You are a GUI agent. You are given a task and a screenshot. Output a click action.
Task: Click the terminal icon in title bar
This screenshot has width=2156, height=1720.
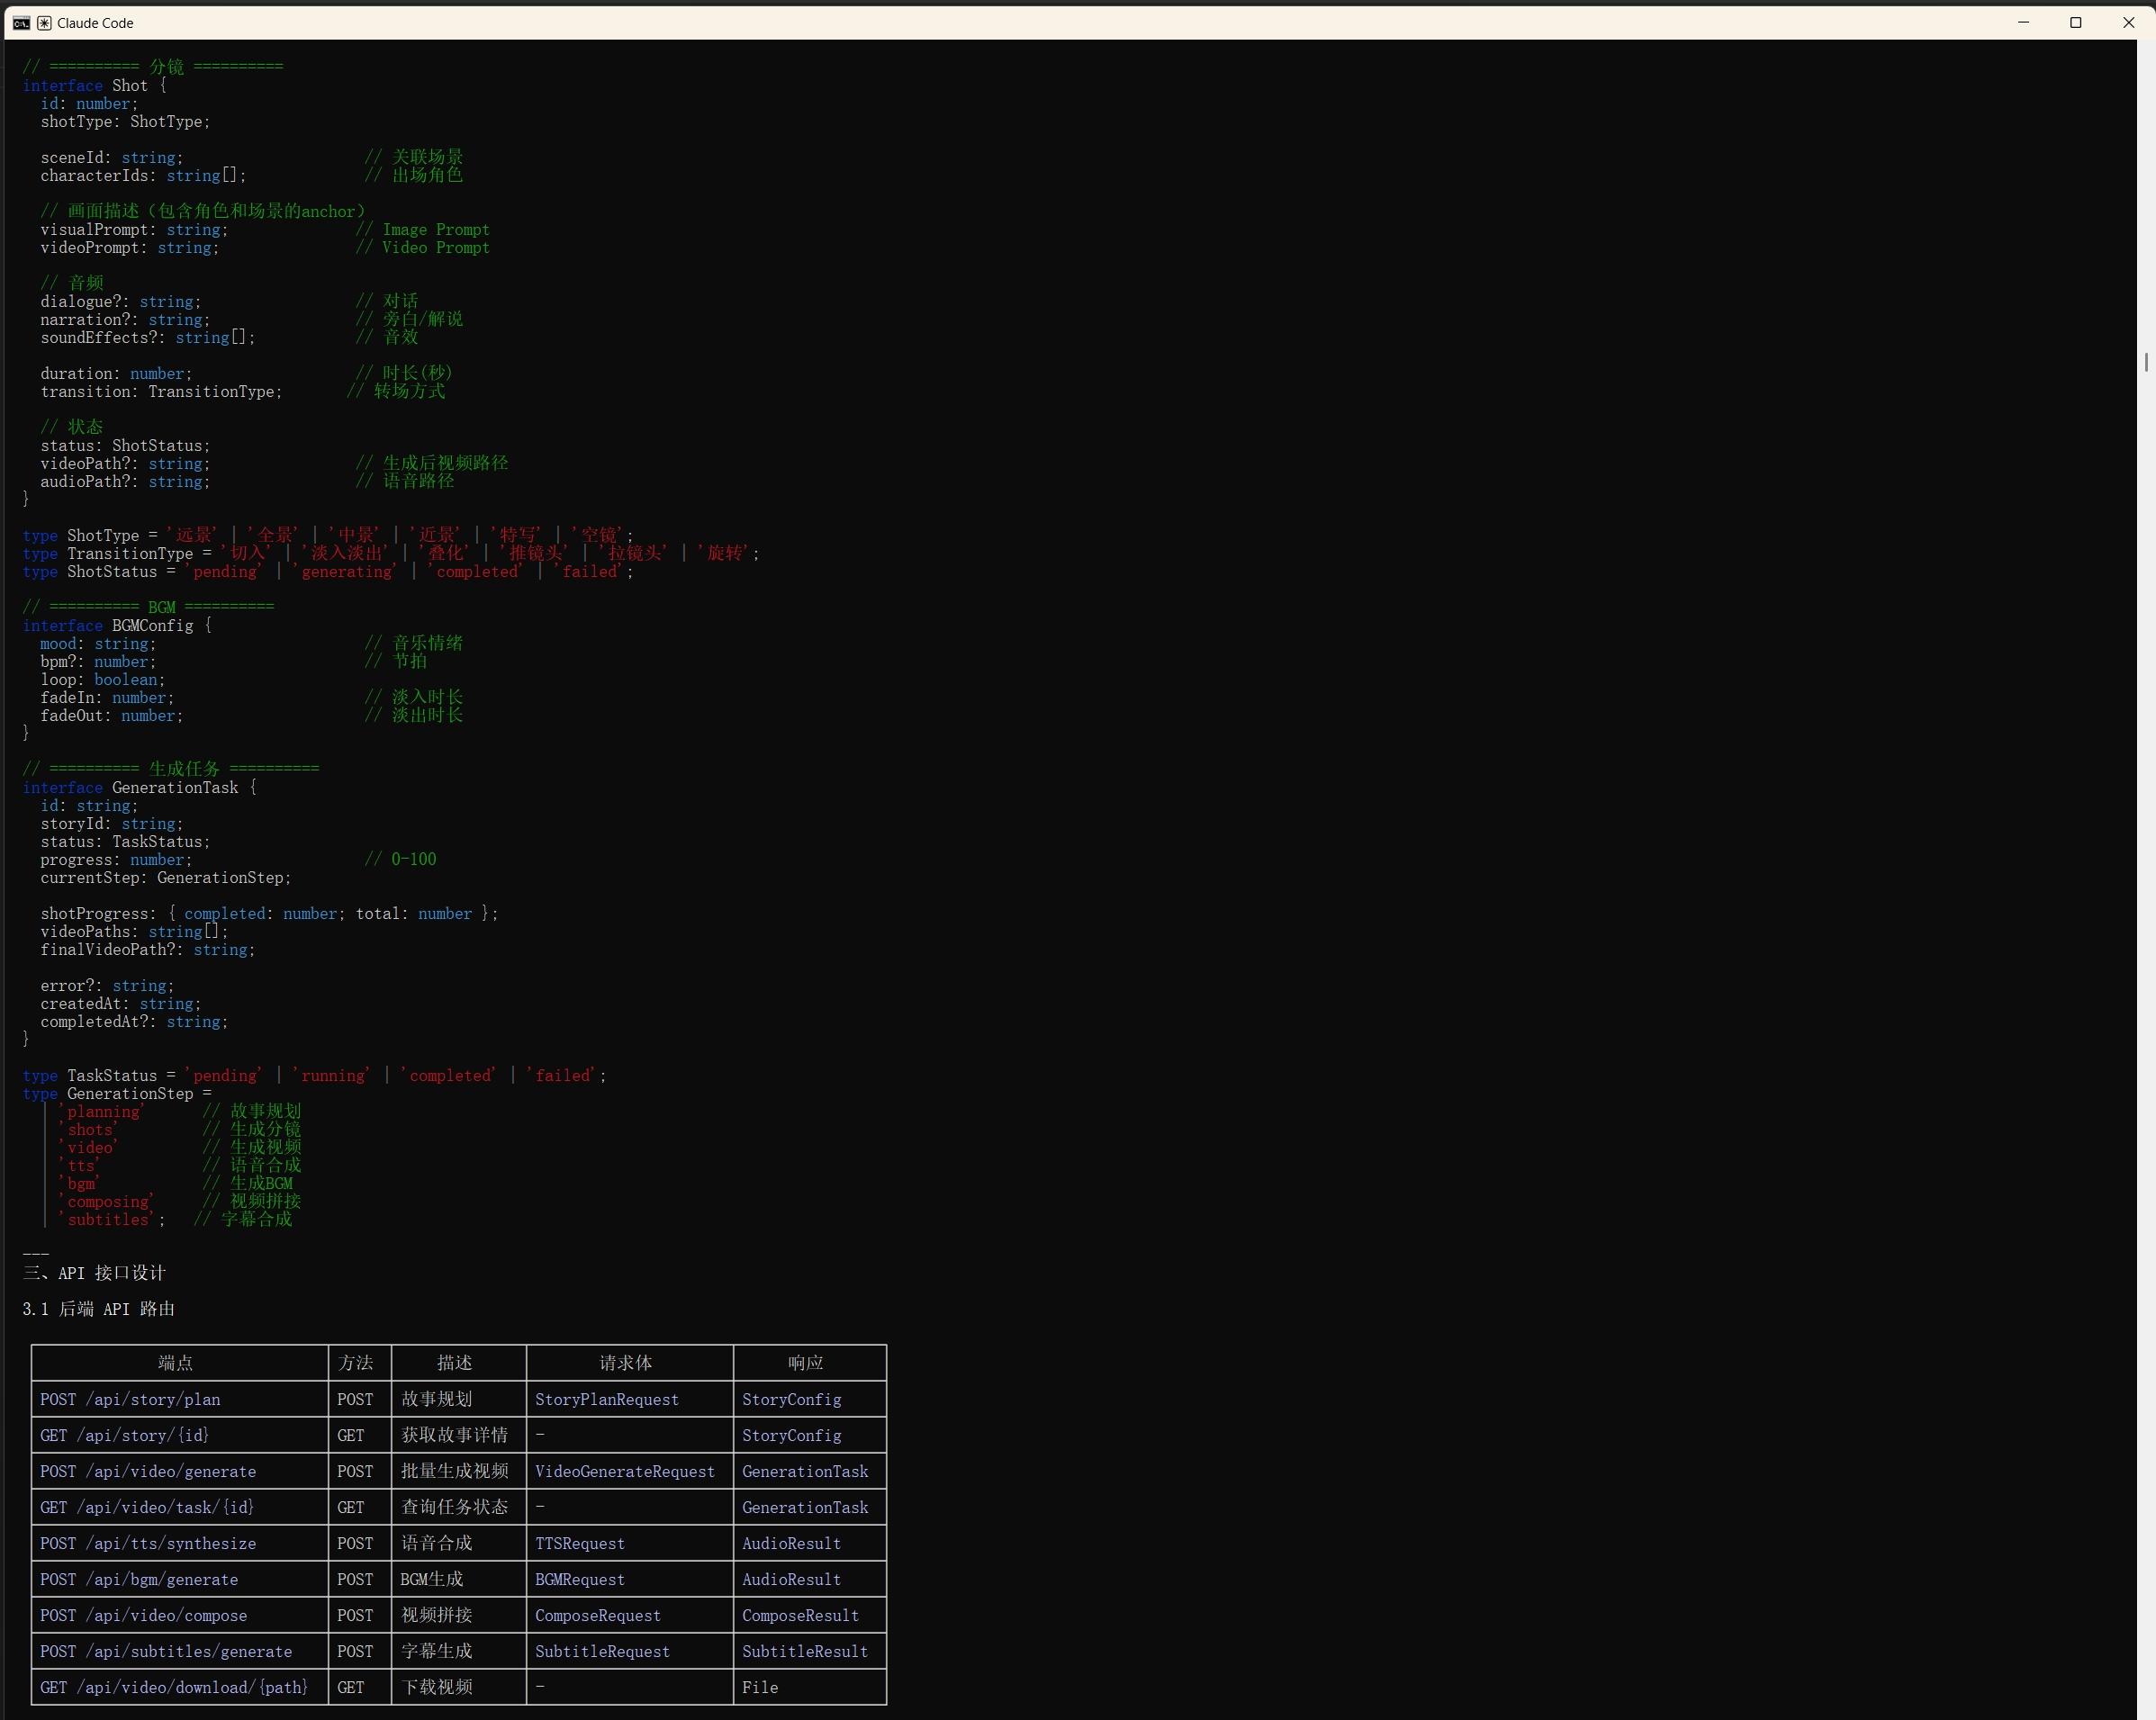pos(21,23)
